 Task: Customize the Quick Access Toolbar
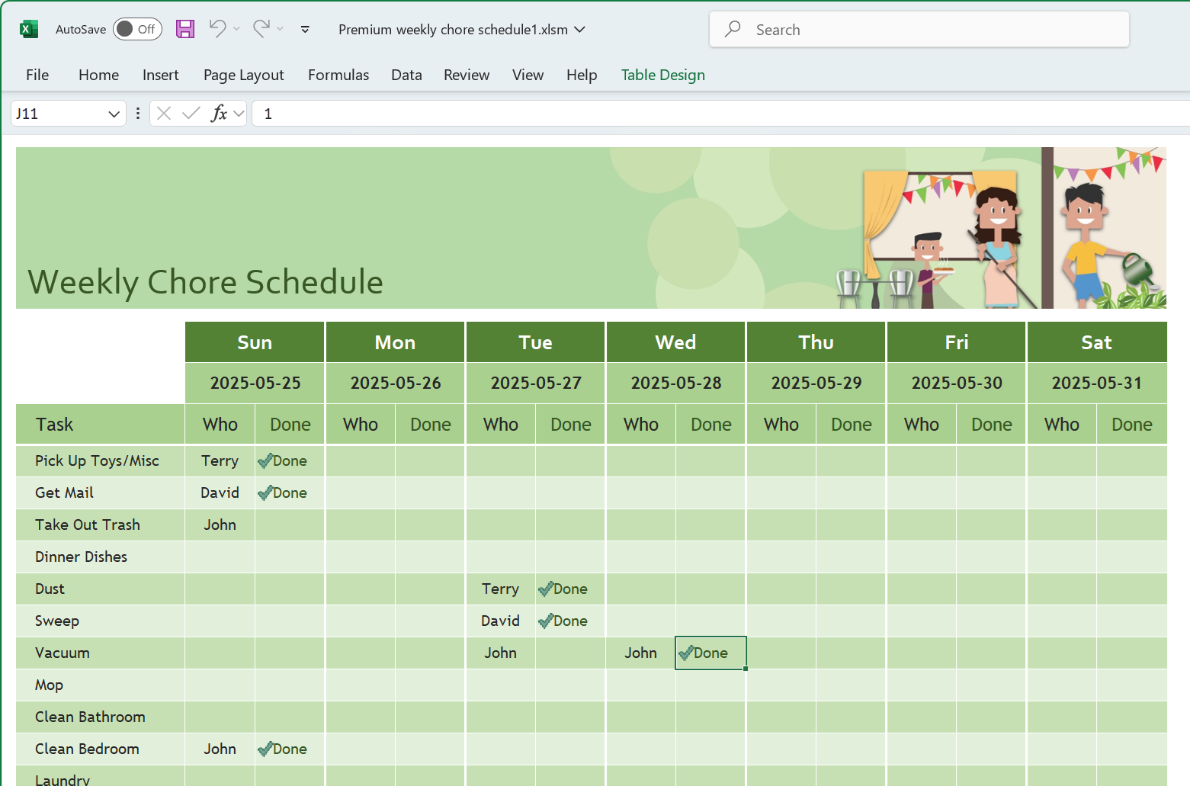(x=305, y=29)
